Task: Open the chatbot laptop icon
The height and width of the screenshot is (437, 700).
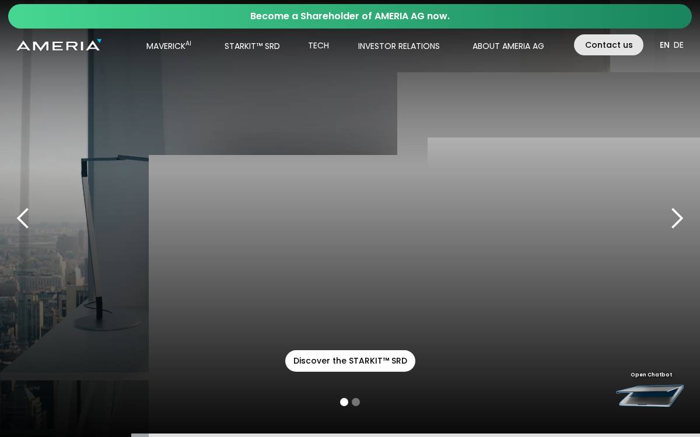Action: point(650,396)
